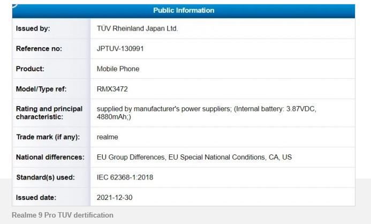Select the Mobile Phone product value
The image size is (371, 224).
tap(118, 69)
